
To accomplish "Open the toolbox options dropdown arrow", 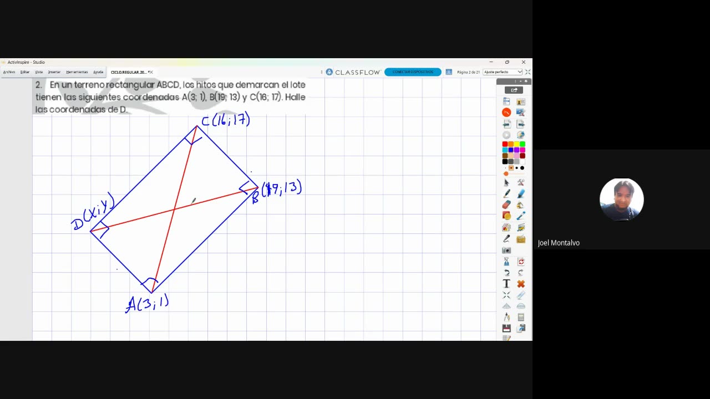I will tap(520, 81).
